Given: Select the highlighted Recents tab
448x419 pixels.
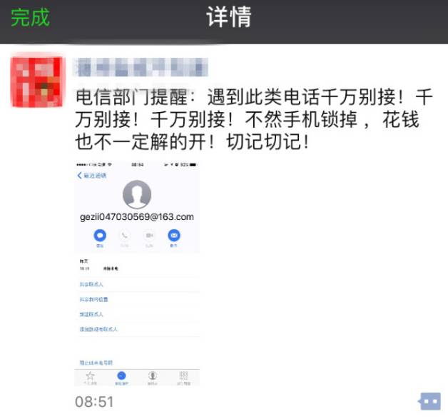Looking at the screenshot, I should click(x=121, y=378).
